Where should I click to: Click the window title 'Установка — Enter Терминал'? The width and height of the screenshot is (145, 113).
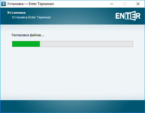31,4
